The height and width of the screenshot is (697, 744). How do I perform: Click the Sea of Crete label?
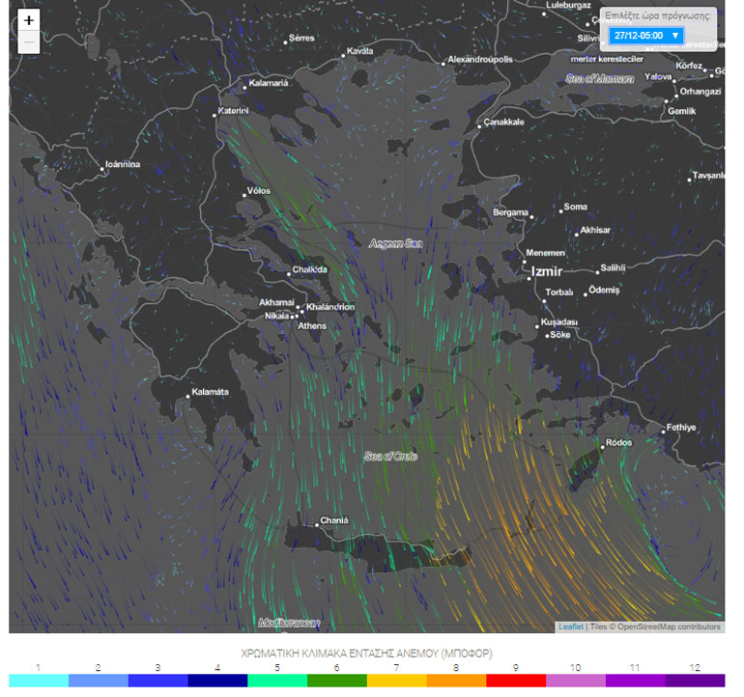[390, 456]
